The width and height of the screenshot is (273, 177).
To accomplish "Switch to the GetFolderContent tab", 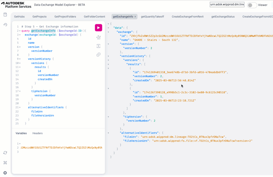I will click(94, 17).
